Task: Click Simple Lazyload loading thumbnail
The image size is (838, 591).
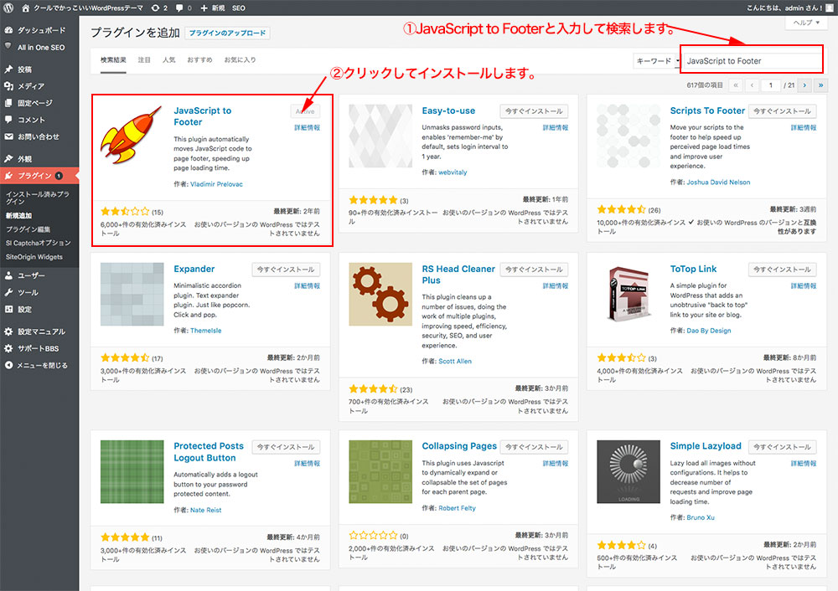Action: click(628, 472)
